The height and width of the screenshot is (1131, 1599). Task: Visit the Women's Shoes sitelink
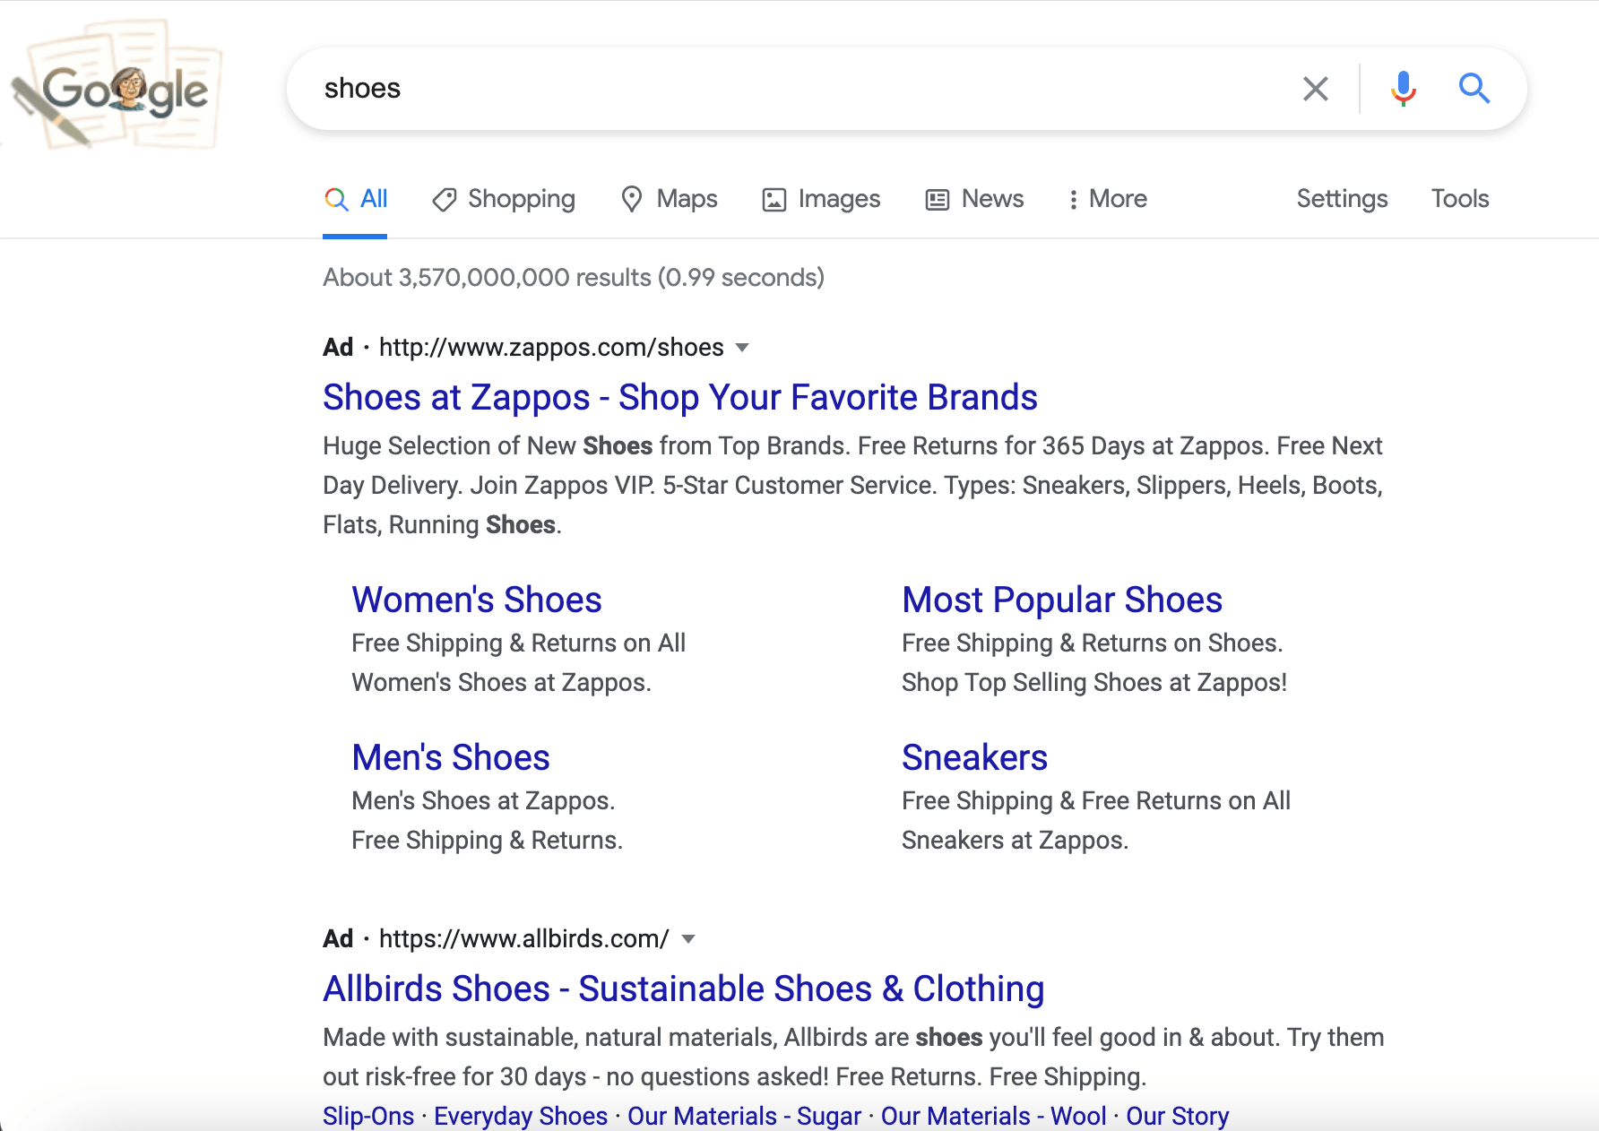point(476,600)
